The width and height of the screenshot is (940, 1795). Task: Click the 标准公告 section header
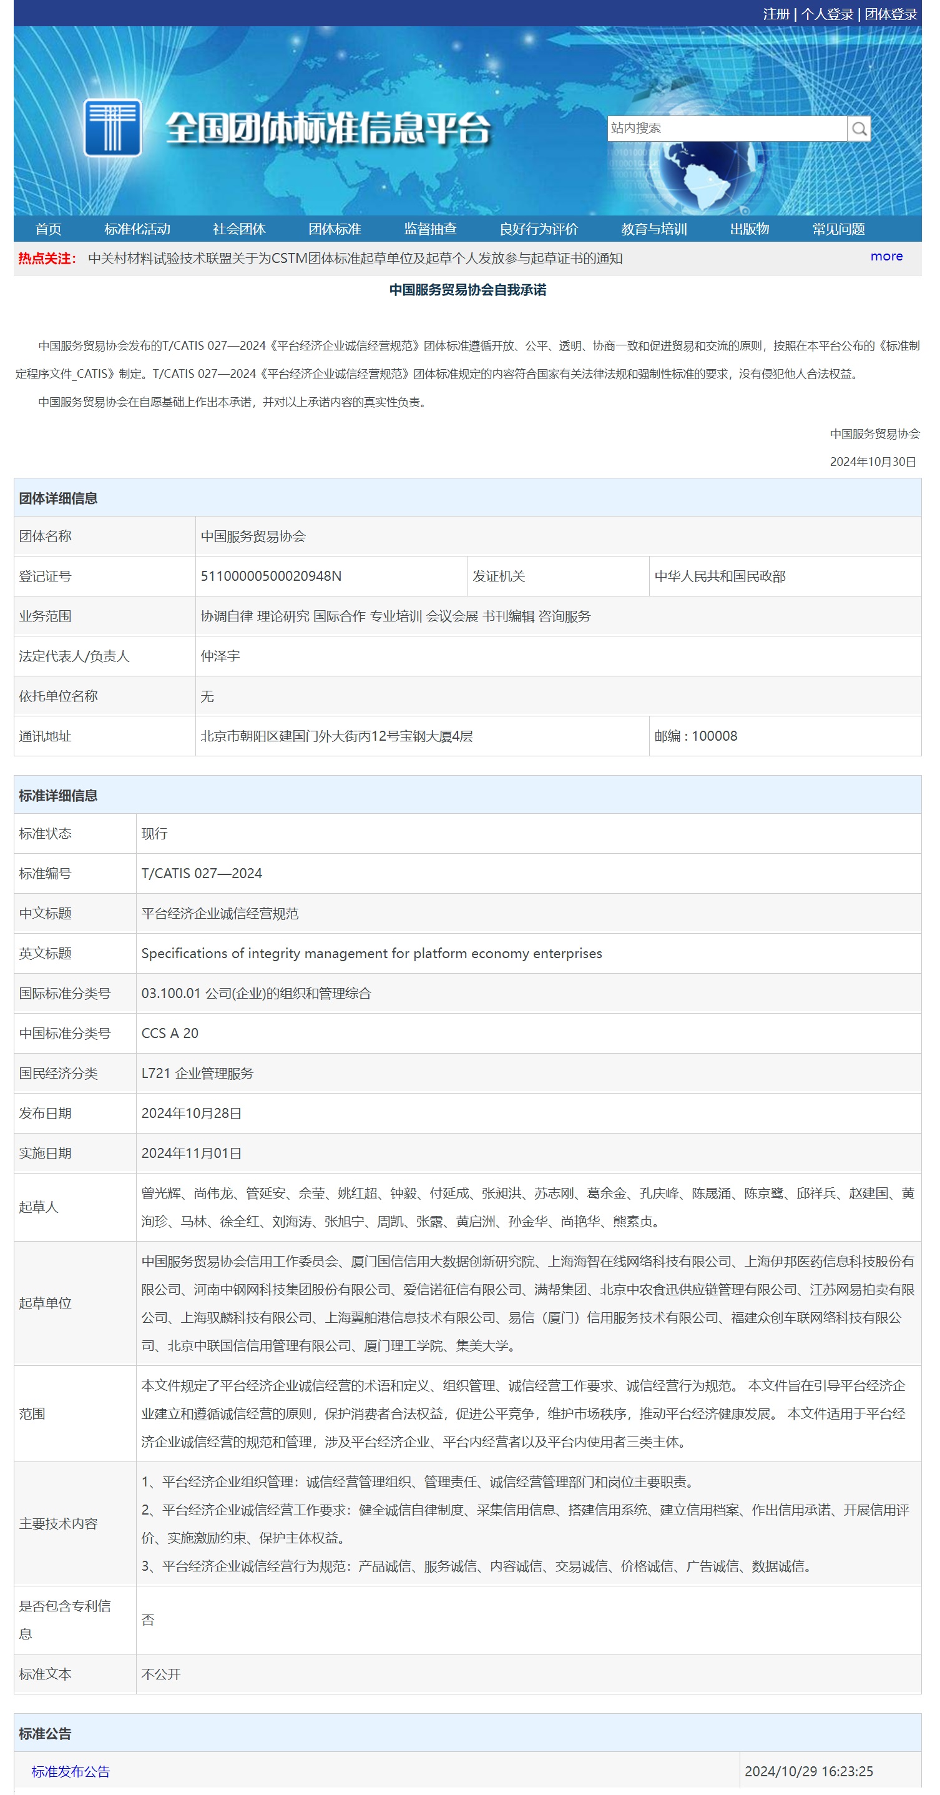[x=46, y=1734]
